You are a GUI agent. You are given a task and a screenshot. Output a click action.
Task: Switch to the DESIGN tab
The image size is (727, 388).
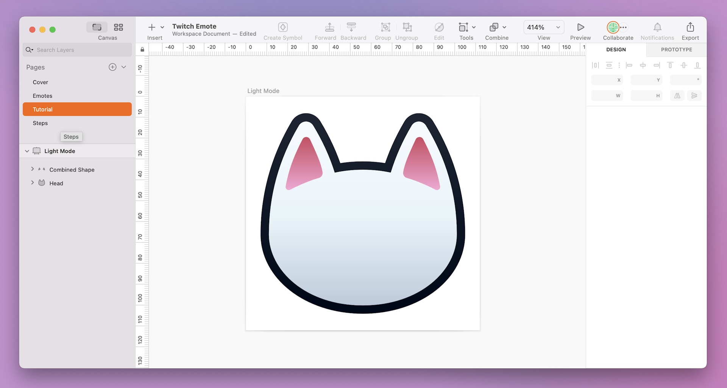[x=616, y=50]
